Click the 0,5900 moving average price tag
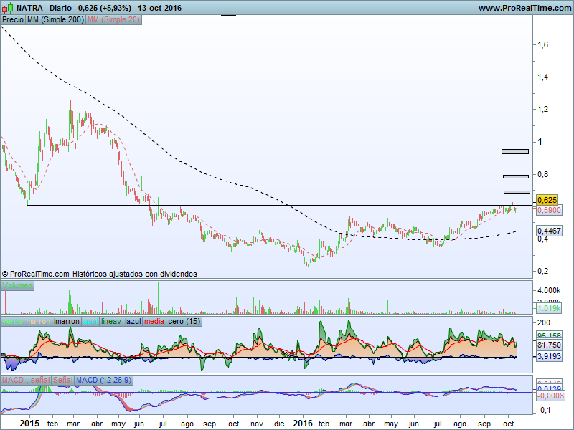The height and width of the screenshot is (430, 574). click(x=549, y=211)
